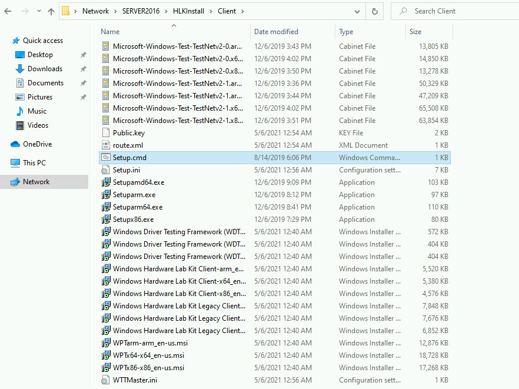This screenshot has height=389, width=519.
Task: Go up one folder level
Action: [51, 11]
